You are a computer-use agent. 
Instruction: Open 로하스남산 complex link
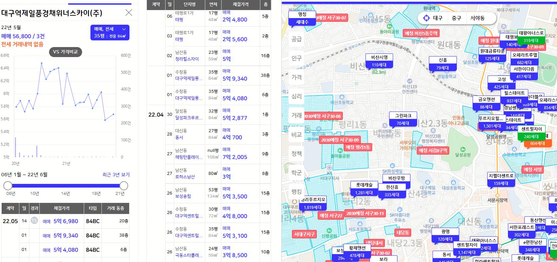(x=185, y=177)
